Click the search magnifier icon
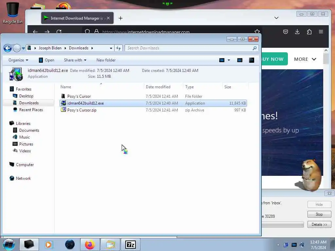Image resolution: width=335 pixels, height=251 pixels. [x=255, y=48]
